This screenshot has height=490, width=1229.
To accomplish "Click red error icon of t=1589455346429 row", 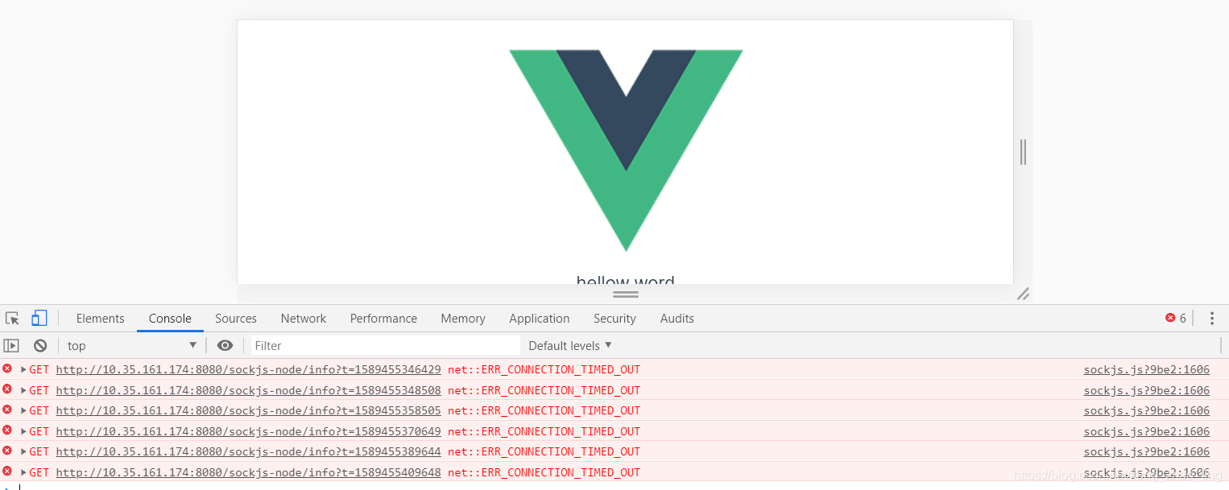I will pyautogui.click(x=7, y=369).
